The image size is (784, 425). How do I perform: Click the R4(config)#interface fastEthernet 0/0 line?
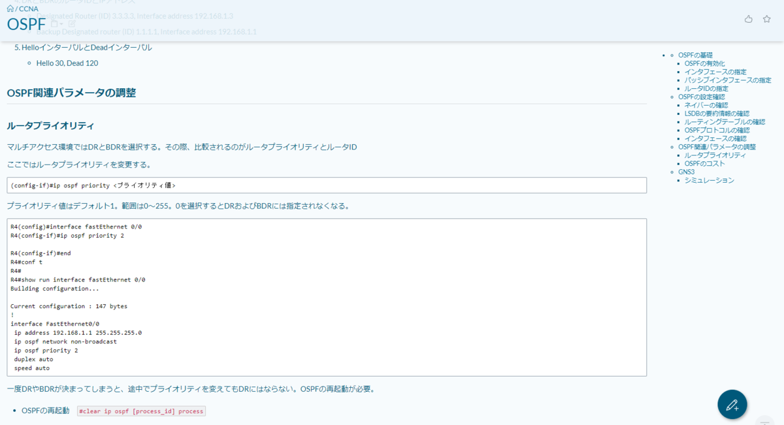click(x=76, y=227)
